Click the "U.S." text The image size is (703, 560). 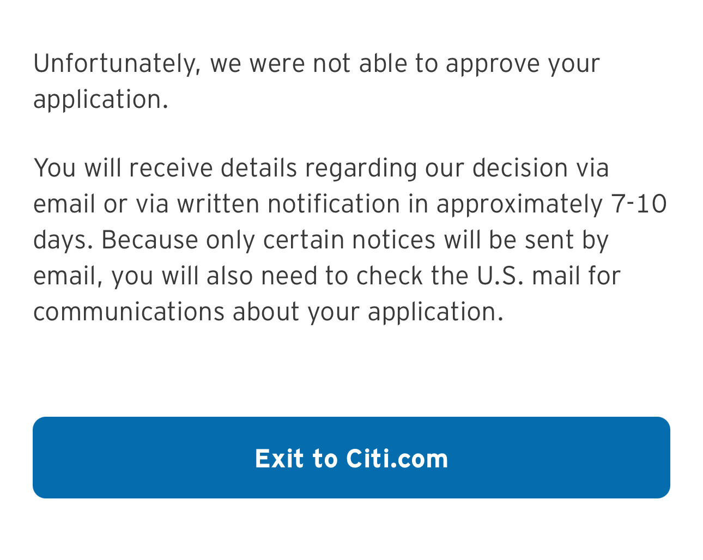tap(500, 276)
